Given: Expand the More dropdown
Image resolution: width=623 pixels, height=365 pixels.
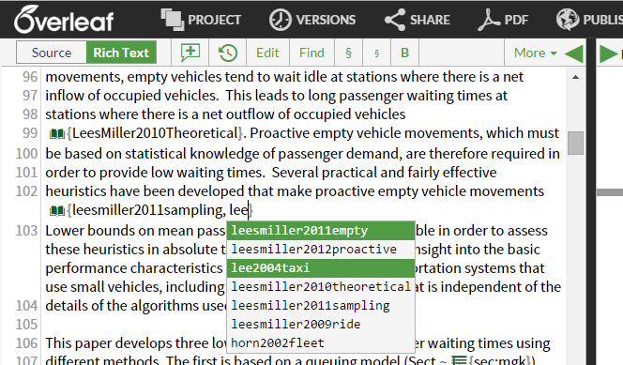Looking at the screenshot, I should click(535, 53).
